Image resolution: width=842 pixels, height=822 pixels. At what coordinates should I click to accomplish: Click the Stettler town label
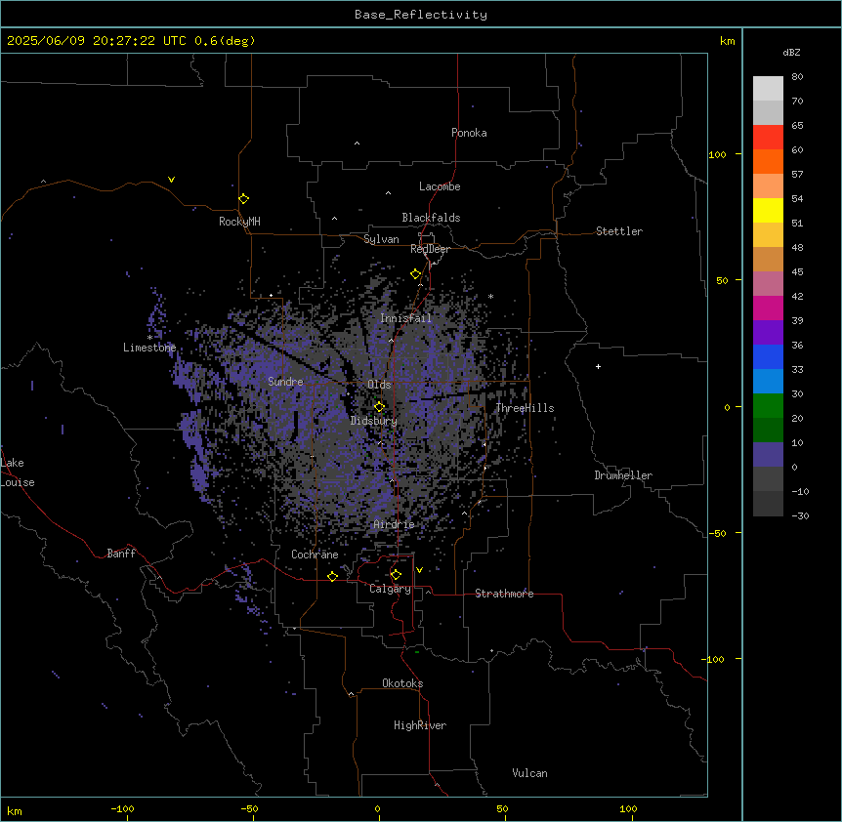coord(619,231)
